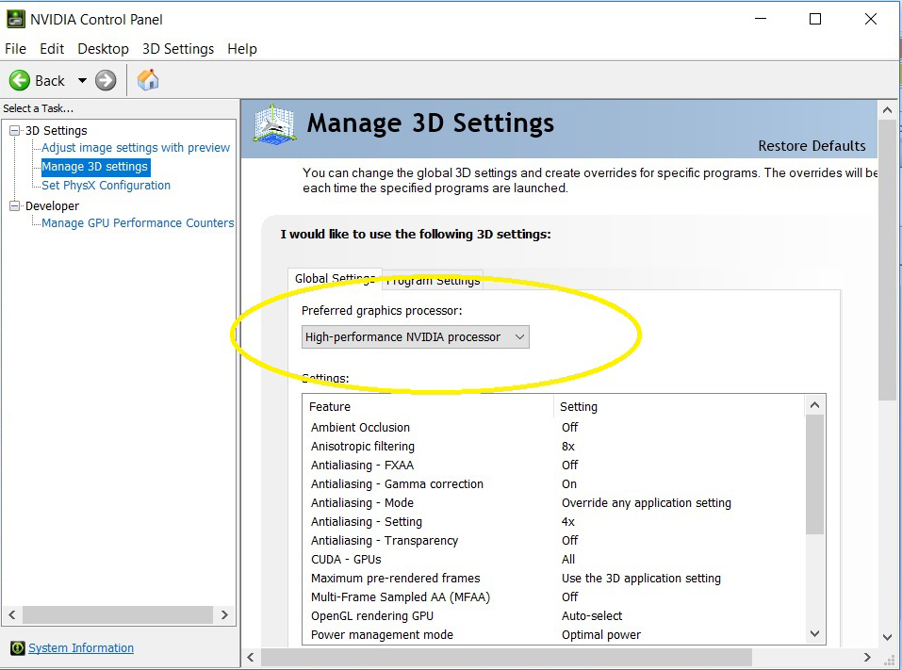Click the System Information icon
Image resolution: width=902 pixels, height=670 pixels.
[x=17, y=648]
